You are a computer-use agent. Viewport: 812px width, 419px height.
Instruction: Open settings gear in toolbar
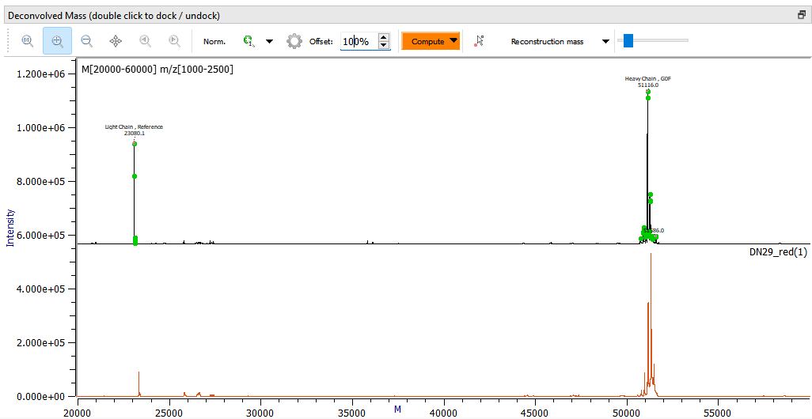pyautogui.click(x=294, y=41)
